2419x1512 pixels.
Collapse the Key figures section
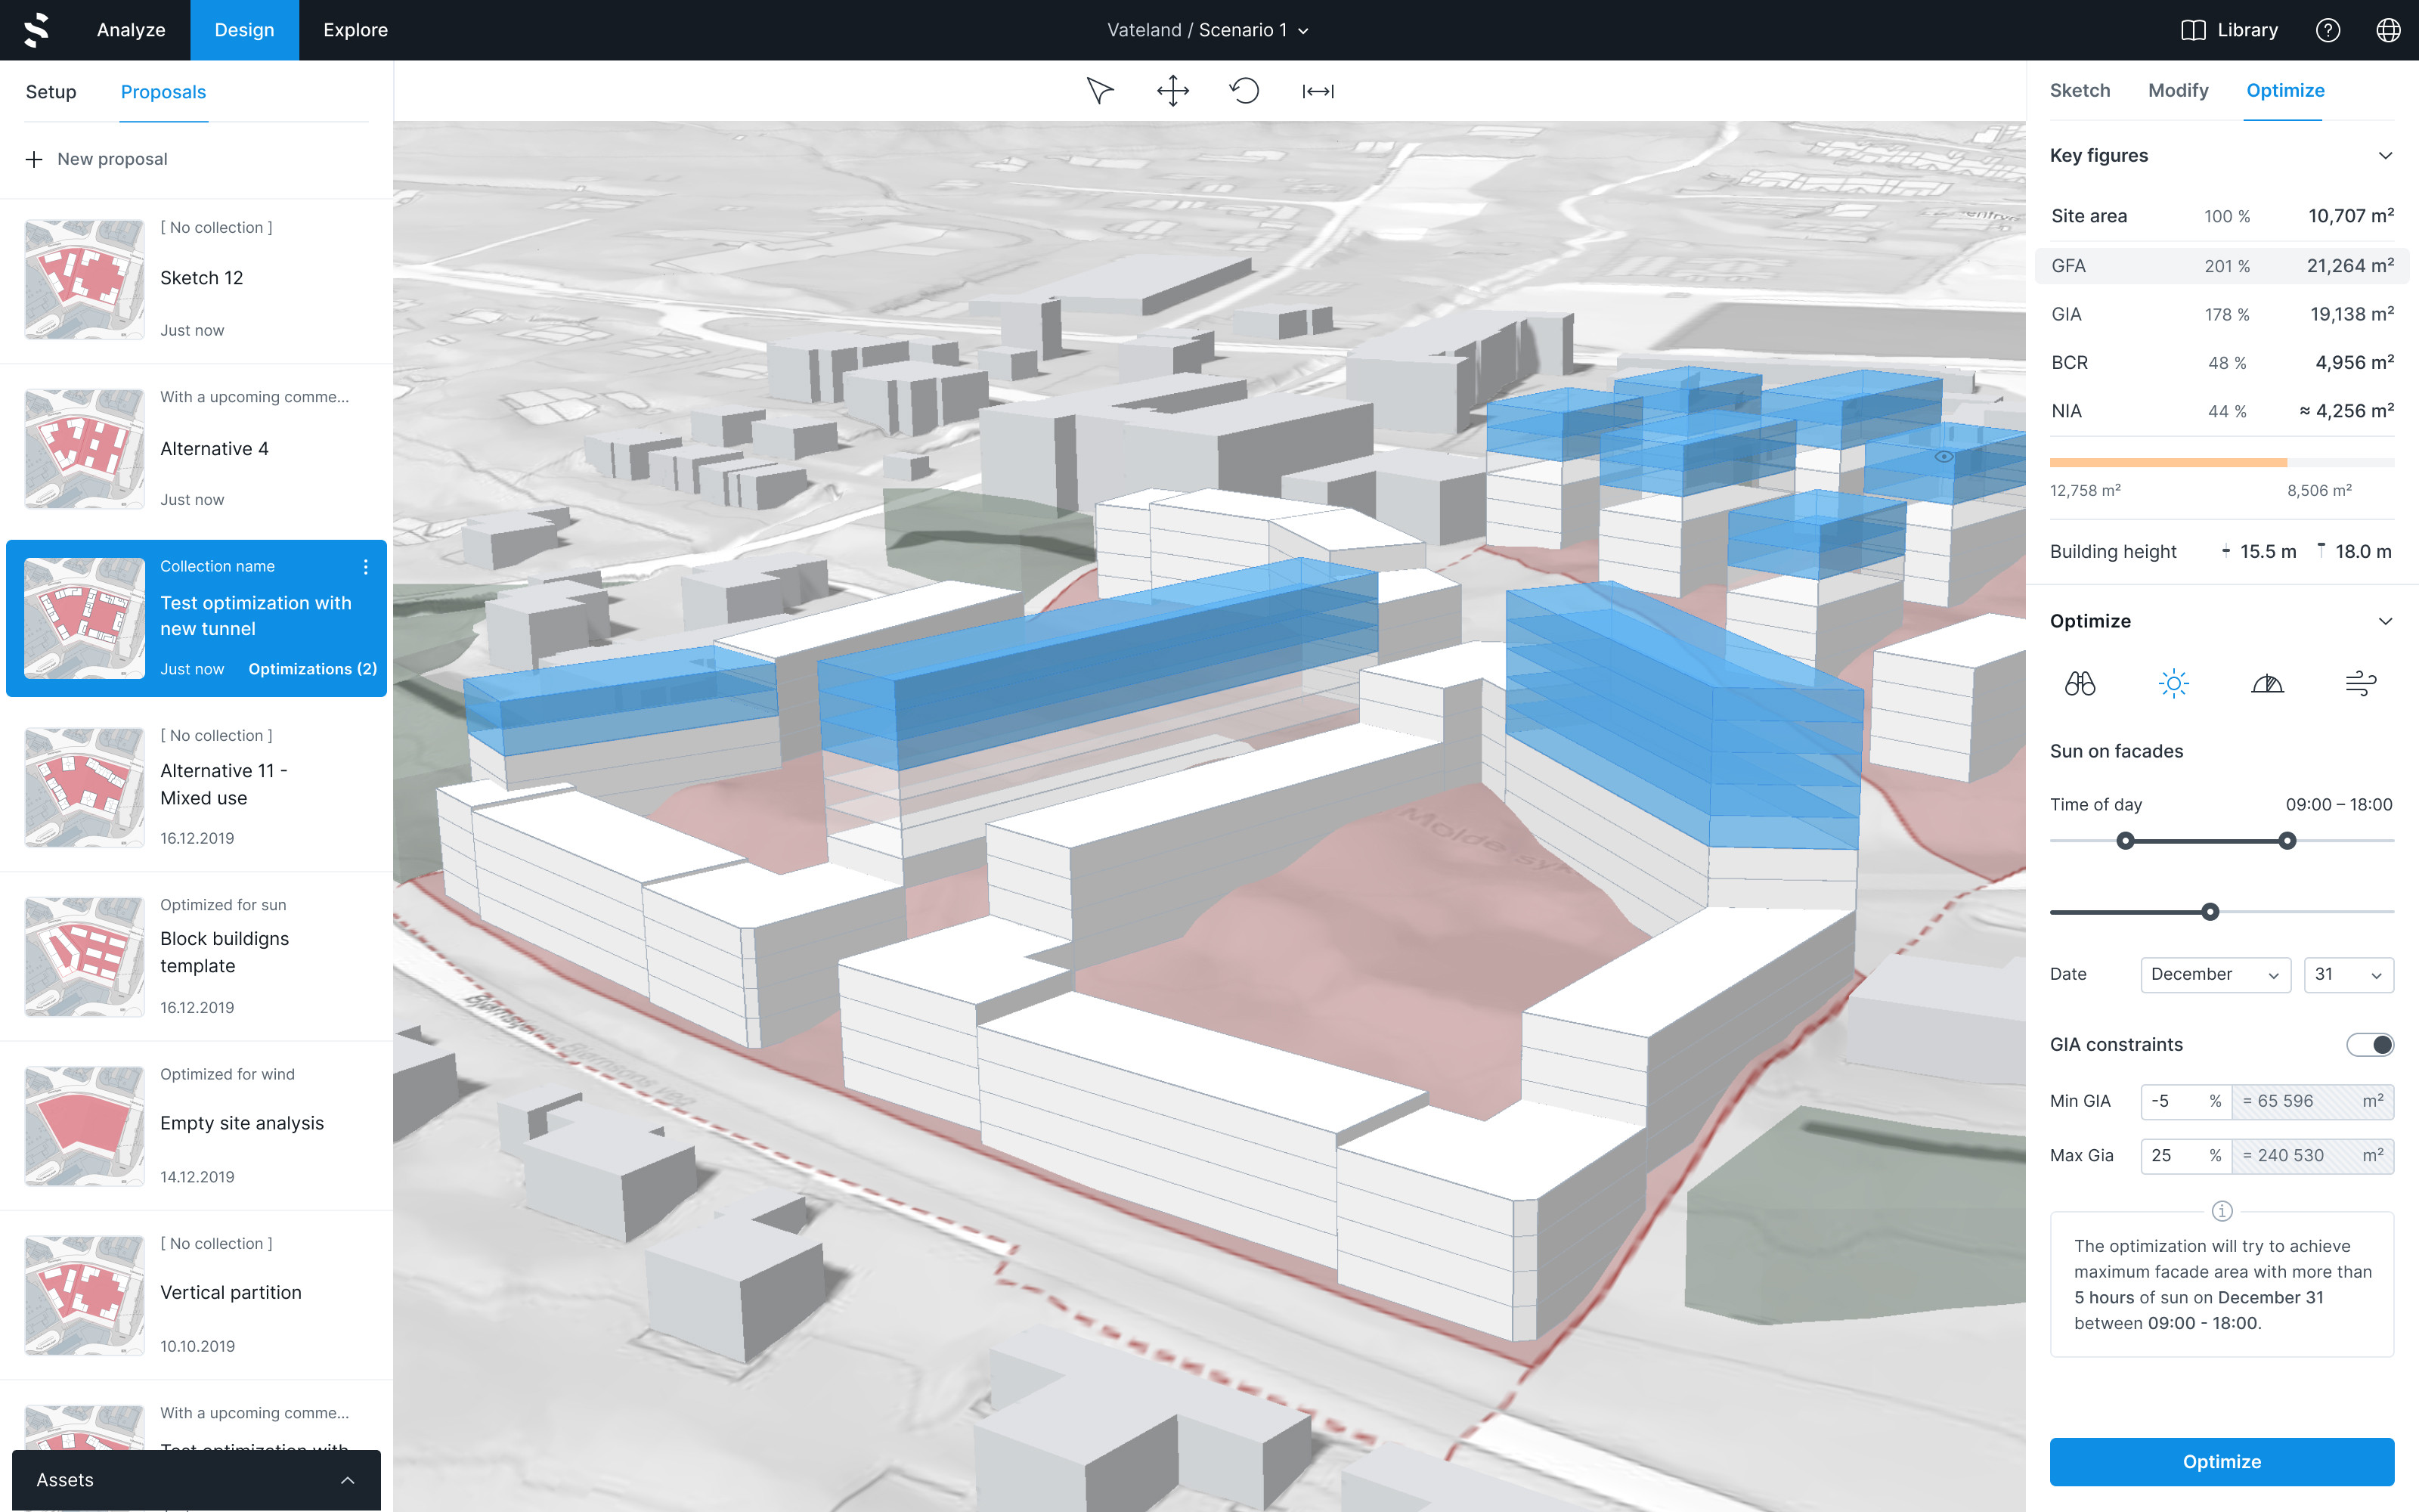[2385, 156]
